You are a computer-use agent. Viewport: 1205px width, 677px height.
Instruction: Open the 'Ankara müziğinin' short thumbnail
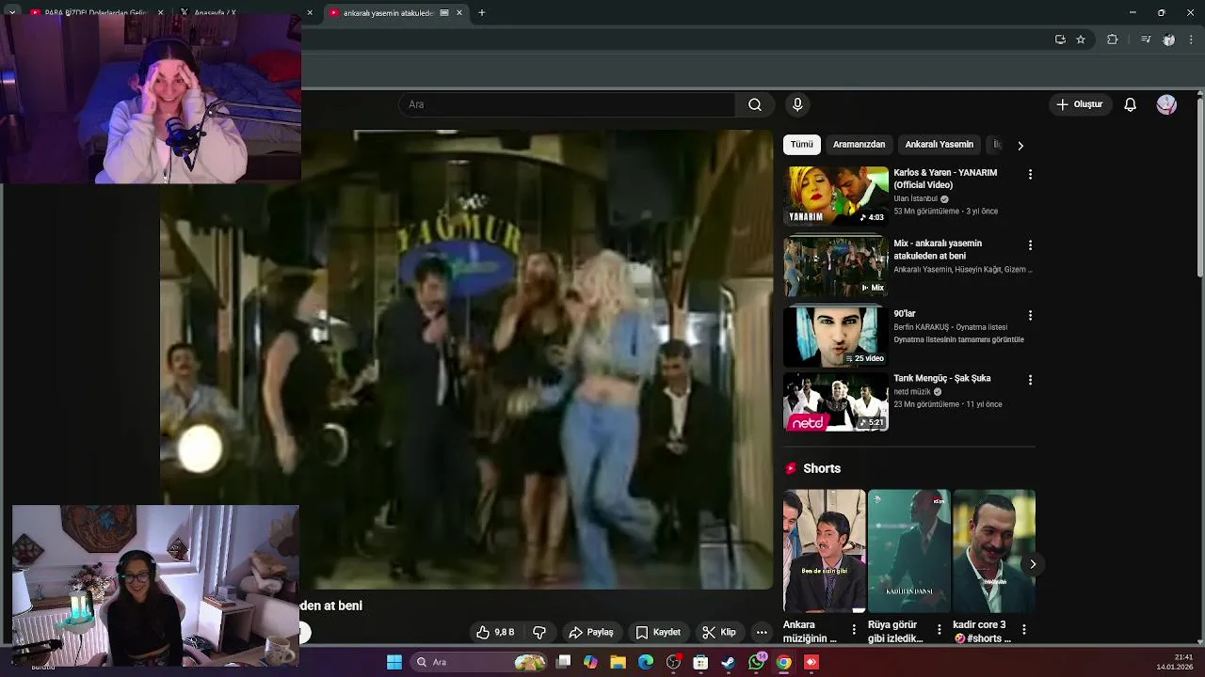pyautogui.click(x=824, y=551)
